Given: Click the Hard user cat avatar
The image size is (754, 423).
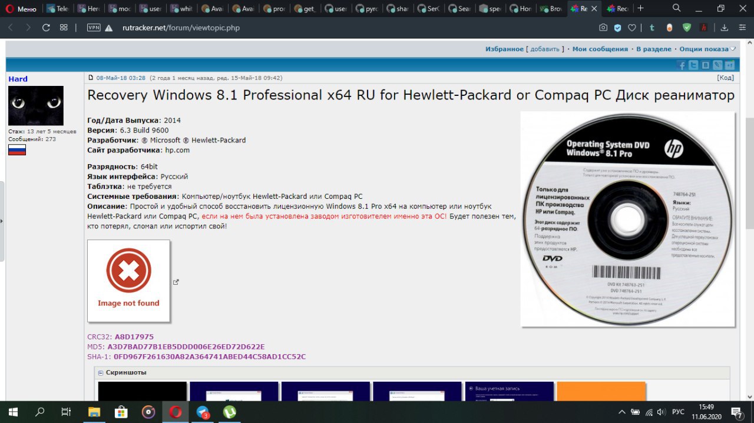Looking at the screenshot, I should [36, 106].
